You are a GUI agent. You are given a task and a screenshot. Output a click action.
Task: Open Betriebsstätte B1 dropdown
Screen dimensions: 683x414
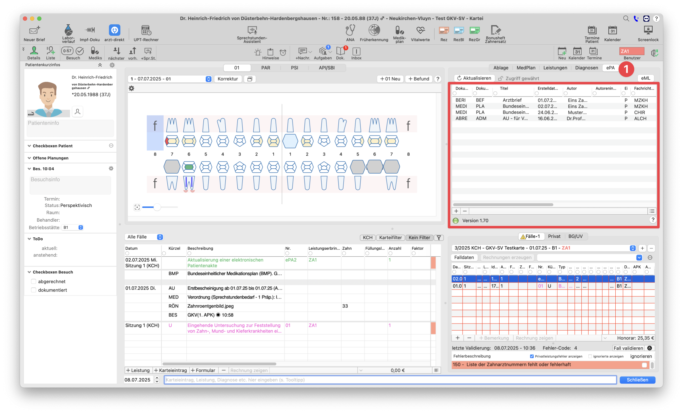coord(73,227)
